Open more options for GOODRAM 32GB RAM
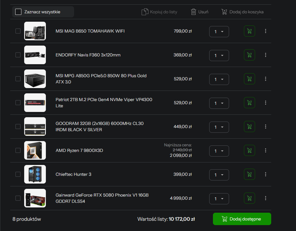The width and height of the screenshot is (296, 231). 266,127
